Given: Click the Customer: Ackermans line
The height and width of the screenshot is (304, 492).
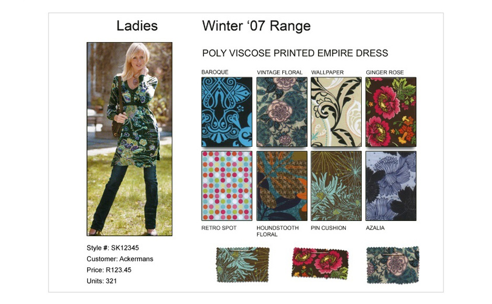Looking at the screenshot, I should pos(120,259).
